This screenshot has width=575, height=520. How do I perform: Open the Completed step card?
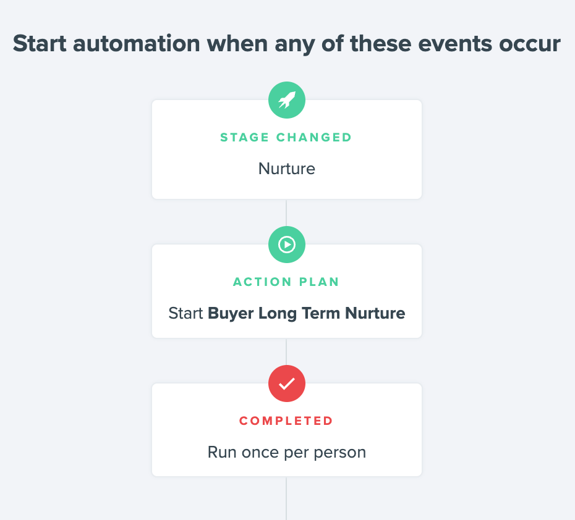tap(287, 430)
